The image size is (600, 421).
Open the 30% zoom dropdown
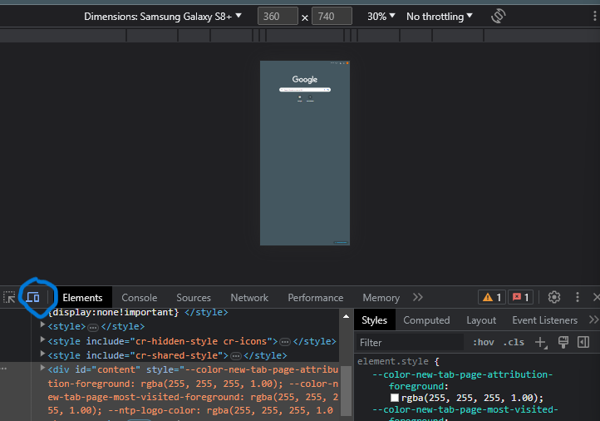pos(381,17)
